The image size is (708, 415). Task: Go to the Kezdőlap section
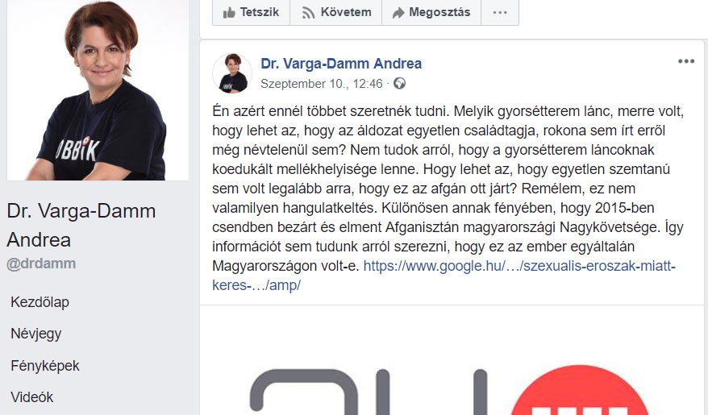click(40, 301)
